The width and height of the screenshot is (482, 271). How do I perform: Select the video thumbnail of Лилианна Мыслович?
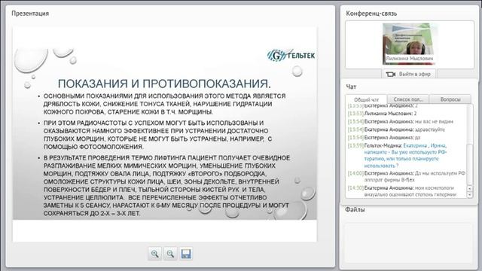point(410,44)
